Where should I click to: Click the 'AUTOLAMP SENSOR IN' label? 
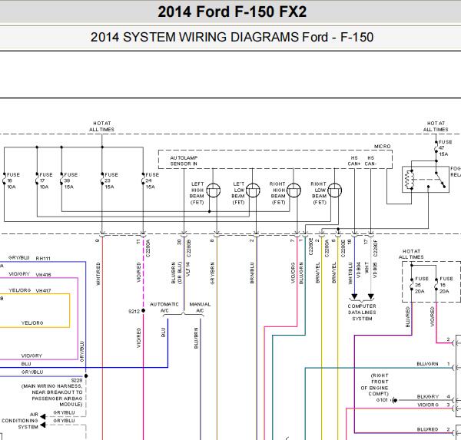(x=184, y=160)
